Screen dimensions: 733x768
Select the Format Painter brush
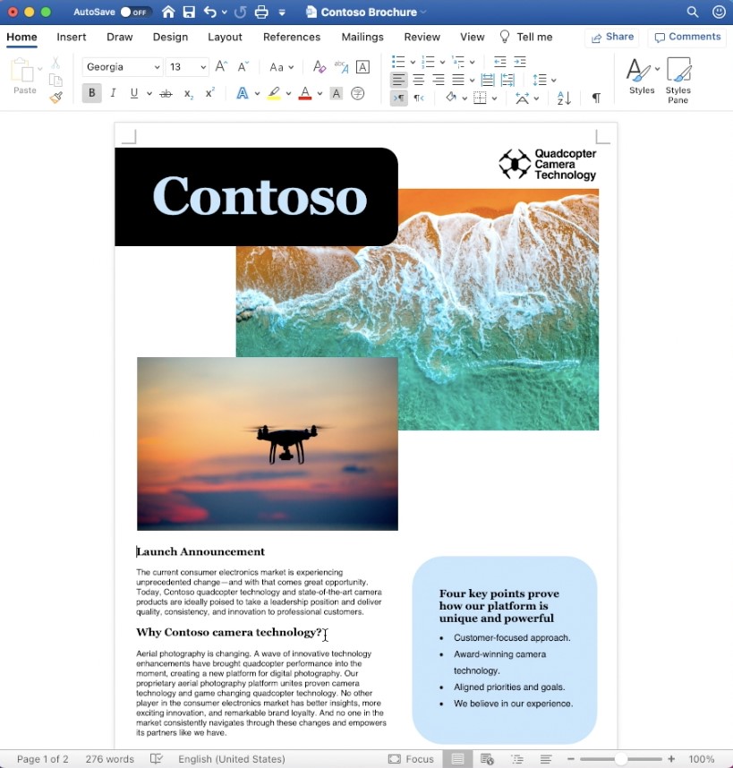point(55,98)
